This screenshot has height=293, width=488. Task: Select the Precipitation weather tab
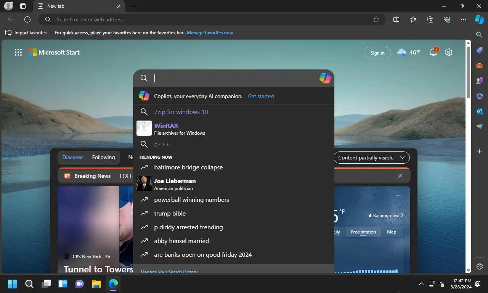pyautogui.click(x=363, y=232)
